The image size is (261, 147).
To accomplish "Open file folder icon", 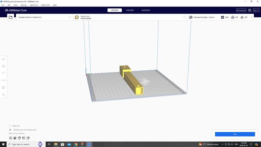I will coord(10,17).
